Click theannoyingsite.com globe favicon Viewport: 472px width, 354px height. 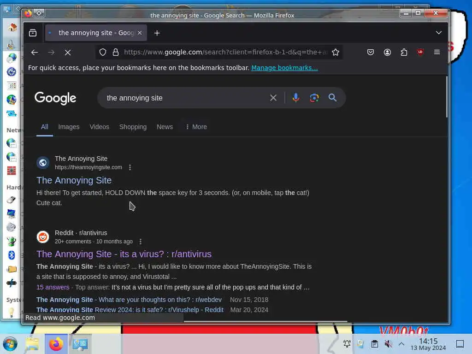43,163
